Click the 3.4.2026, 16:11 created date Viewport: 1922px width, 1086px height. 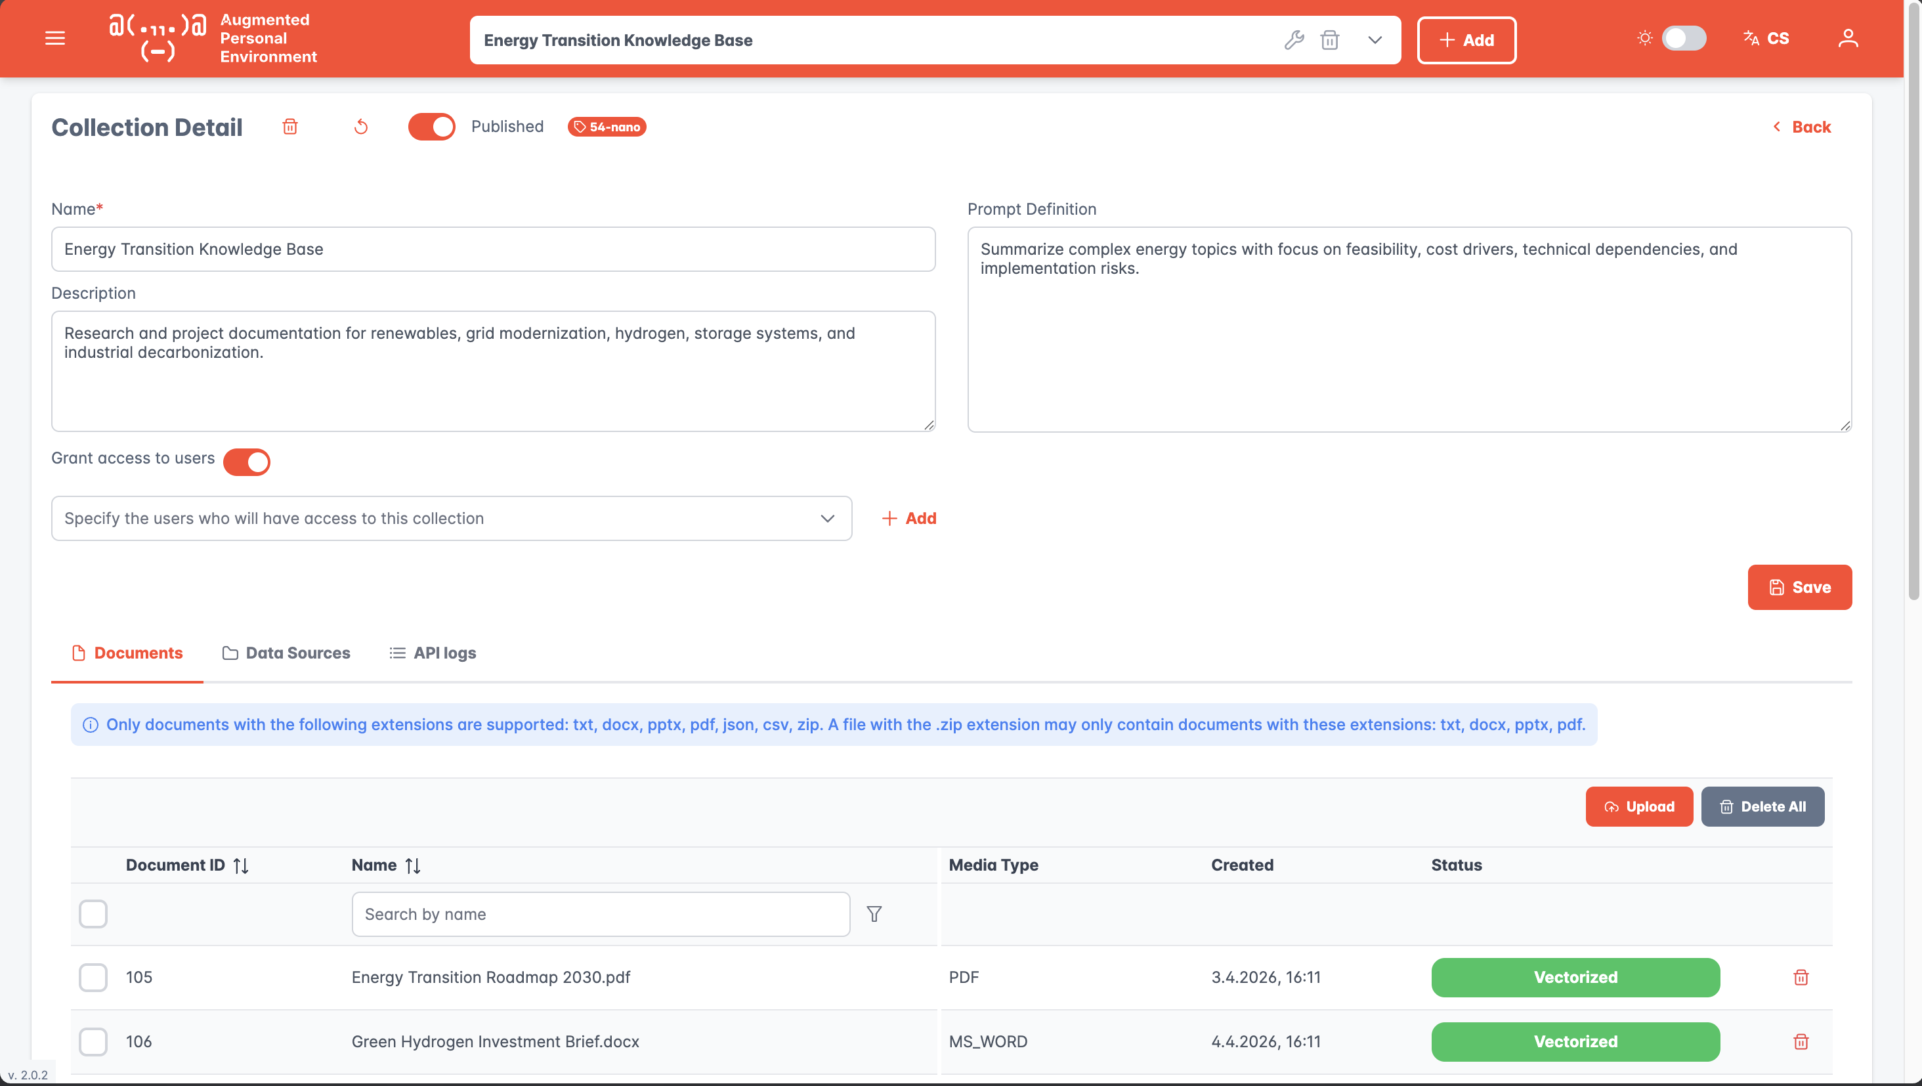tap(1266, 978)
